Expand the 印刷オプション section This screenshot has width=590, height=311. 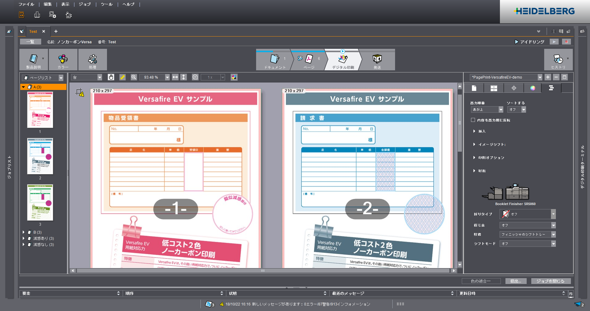(x=474, y=158)
